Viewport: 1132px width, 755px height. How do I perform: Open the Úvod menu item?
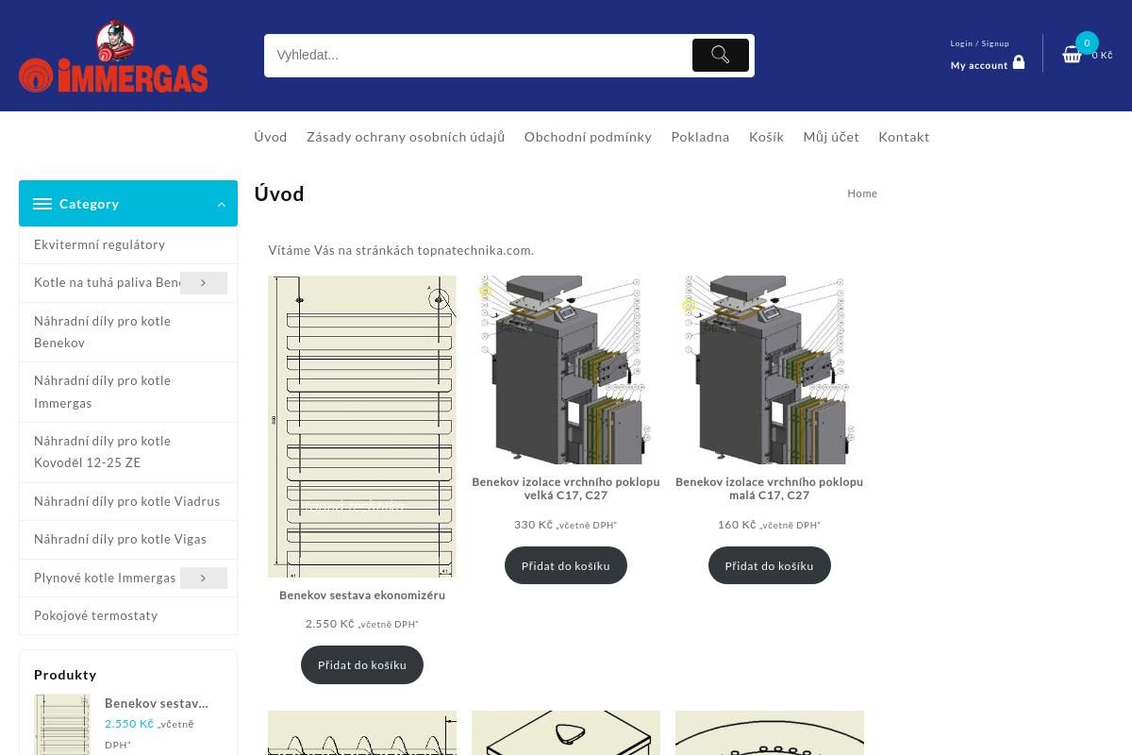(271, 137)
